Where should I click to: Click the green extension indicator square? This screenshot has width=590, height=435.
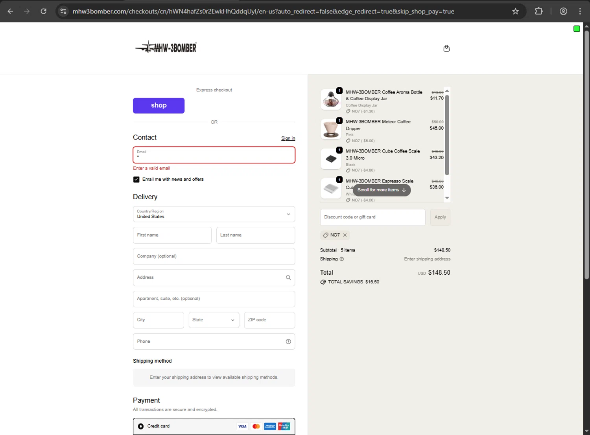pos(577,29)
